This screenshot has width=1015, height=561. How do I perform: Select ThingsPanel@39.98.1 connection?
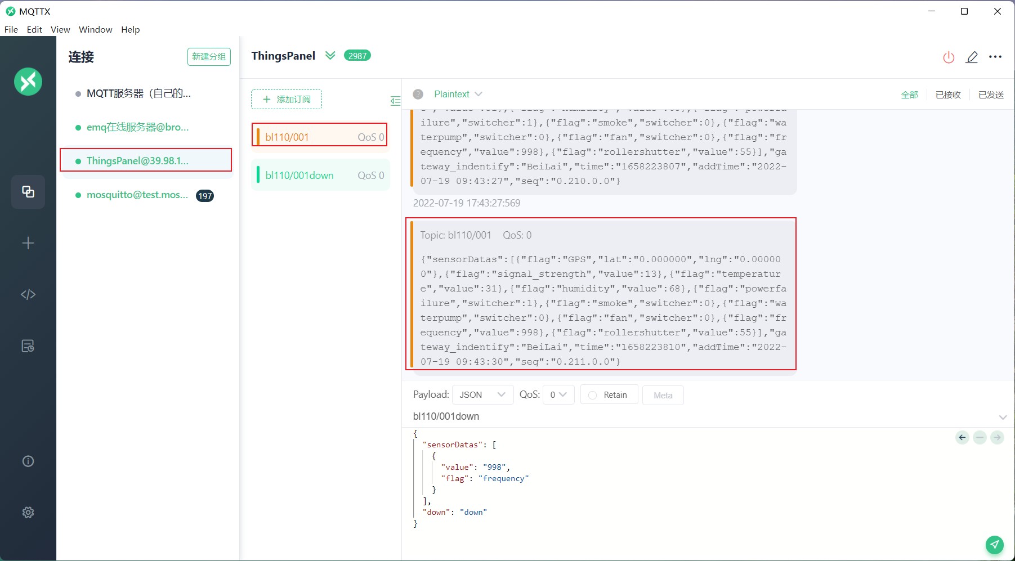(x=146, y=161)
